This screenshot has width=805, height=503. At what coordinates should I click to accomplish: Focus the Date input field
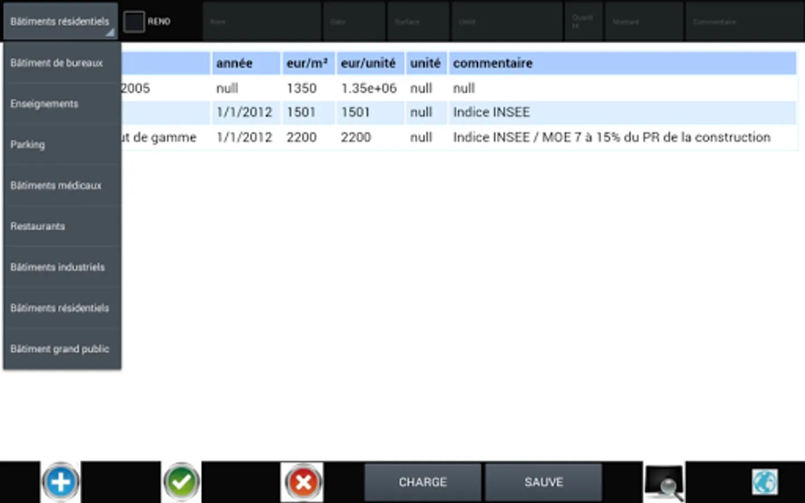click(x=354, y=21)
